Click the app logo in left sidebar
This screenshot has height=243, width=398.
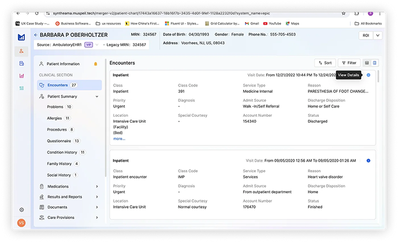pyautogui.click(x=21, y=37)
